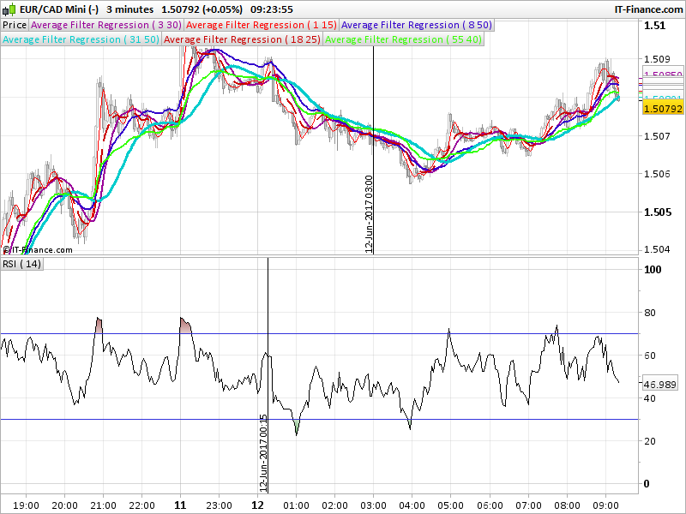Screen dimensions: 686x514
Task: Click the 1.504 price axis label
Action: pyautogui.click(x=657, y=249)
